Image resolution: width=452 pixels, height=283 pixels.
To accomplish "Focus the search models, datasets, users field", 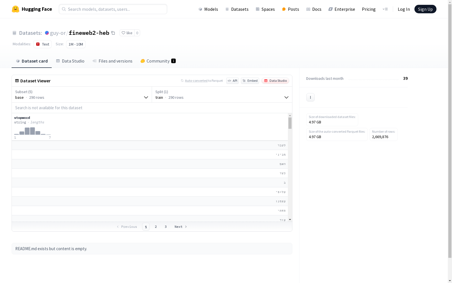I will (113, 9).
